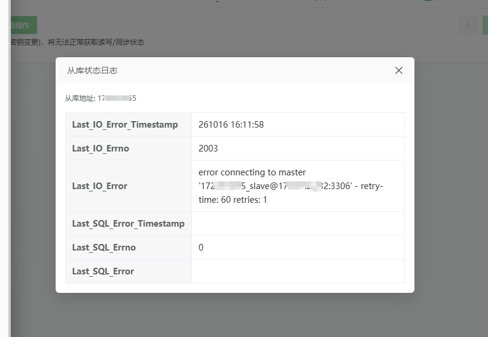Click the green 操作 button behind the dialog
Image resolution: width=488 pixels, height=337 pixels.
[x=24, y=25]
